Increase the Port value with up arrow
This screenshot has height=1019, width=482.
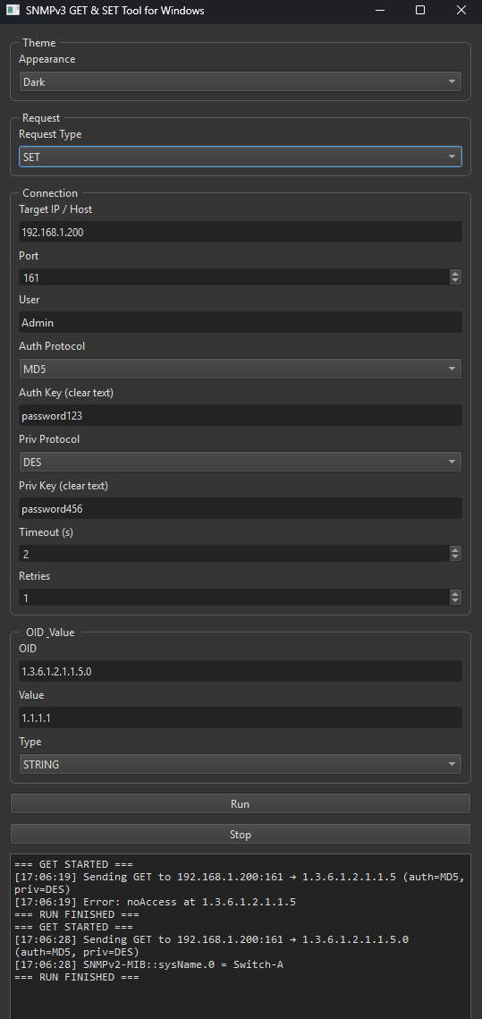coord(455,274)
